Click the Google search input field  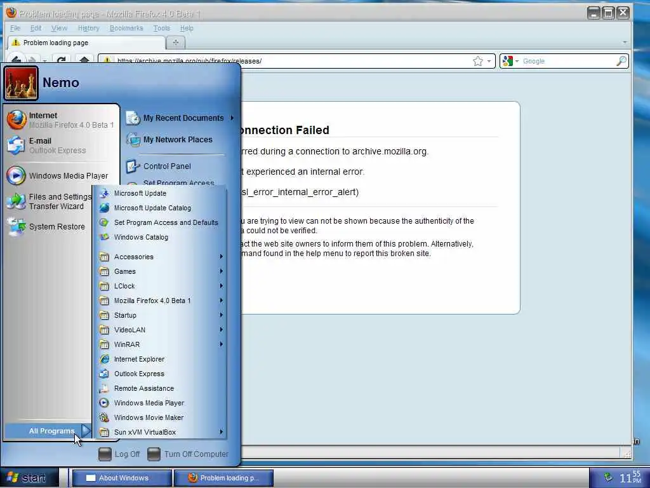tap(568, 62)
